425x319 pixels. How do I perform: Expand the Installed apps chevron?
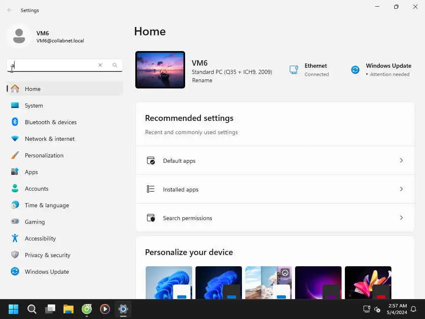coord(401,189)
